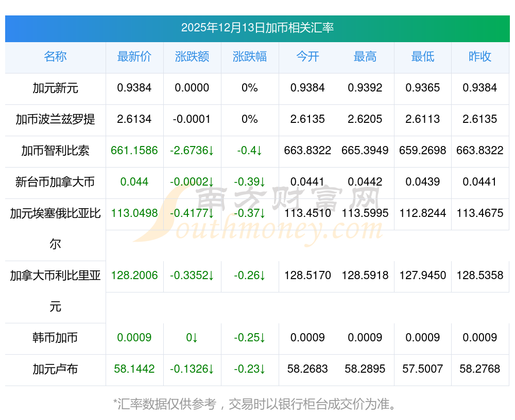Screen dimensions: 515x420
Task: Click the -0.39↓ percentage change cell
Action: click(250, 182)
